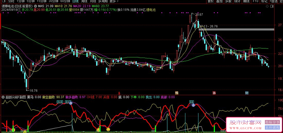
Task: Click the 开20.79 open price
Action: 27,10
